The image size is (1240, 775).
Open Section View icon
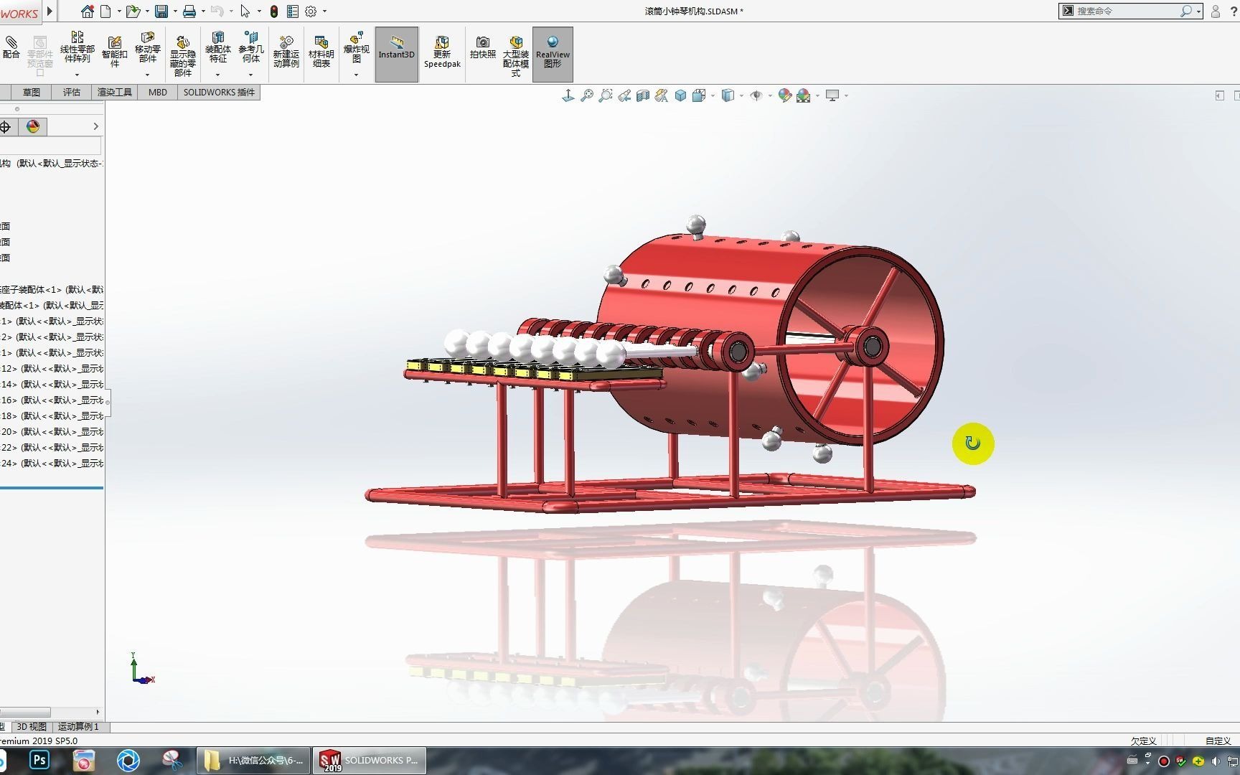click(643, 95)
